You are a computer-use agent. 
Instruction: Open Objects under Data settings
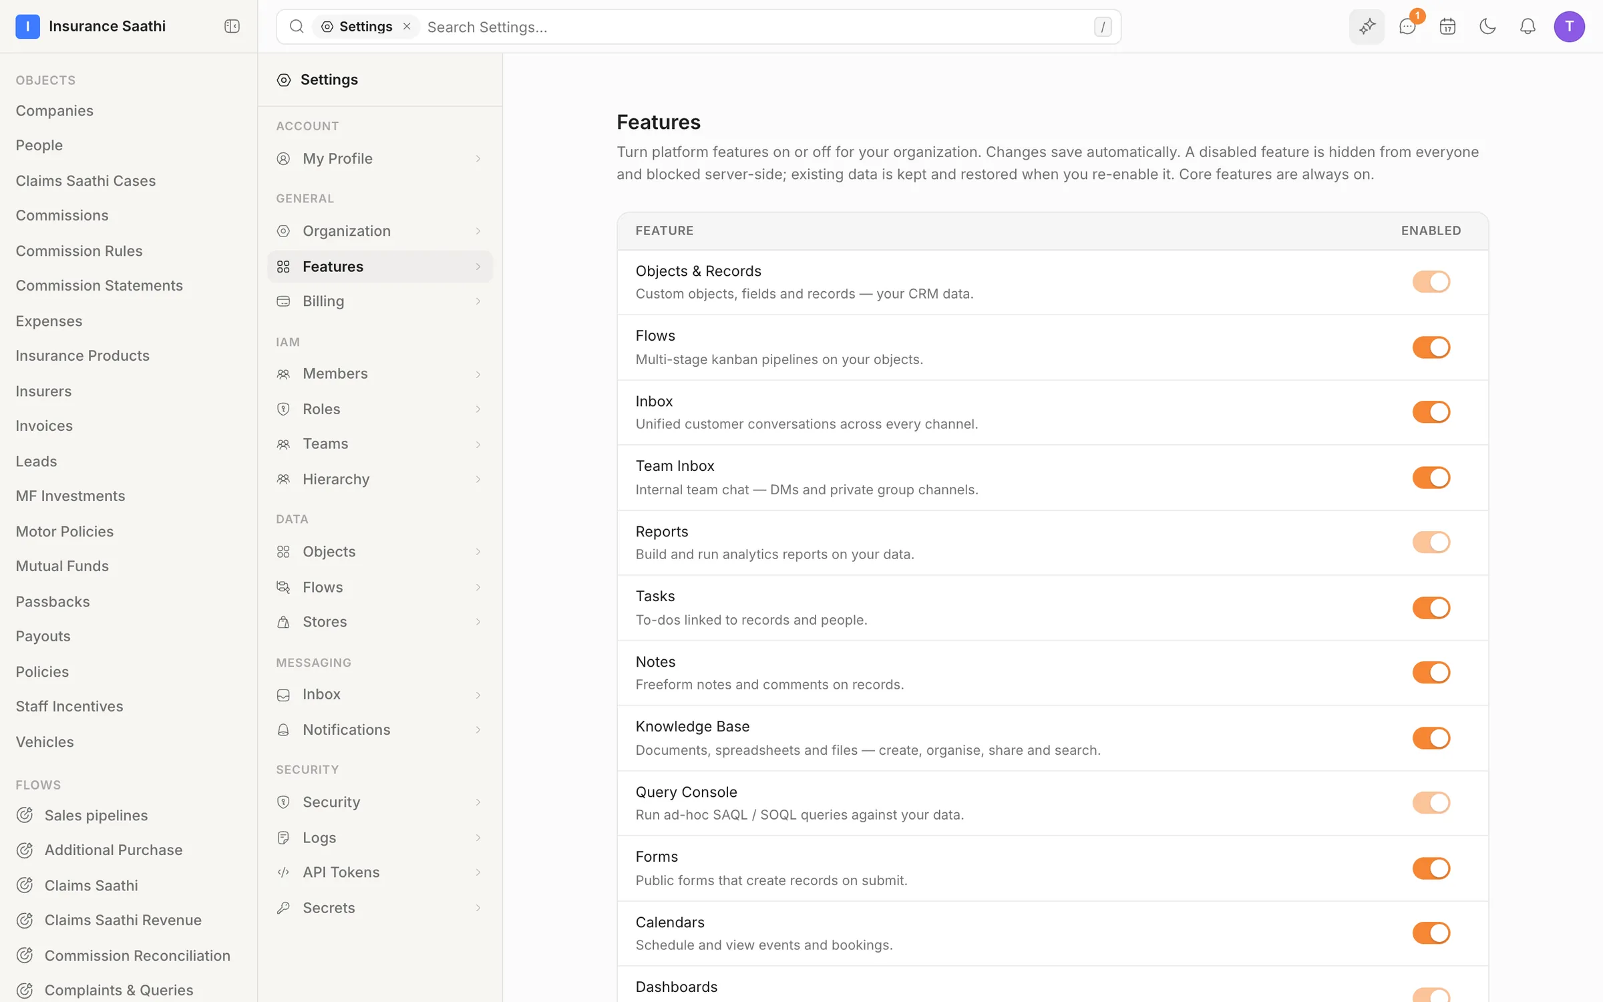pos(379,552)
